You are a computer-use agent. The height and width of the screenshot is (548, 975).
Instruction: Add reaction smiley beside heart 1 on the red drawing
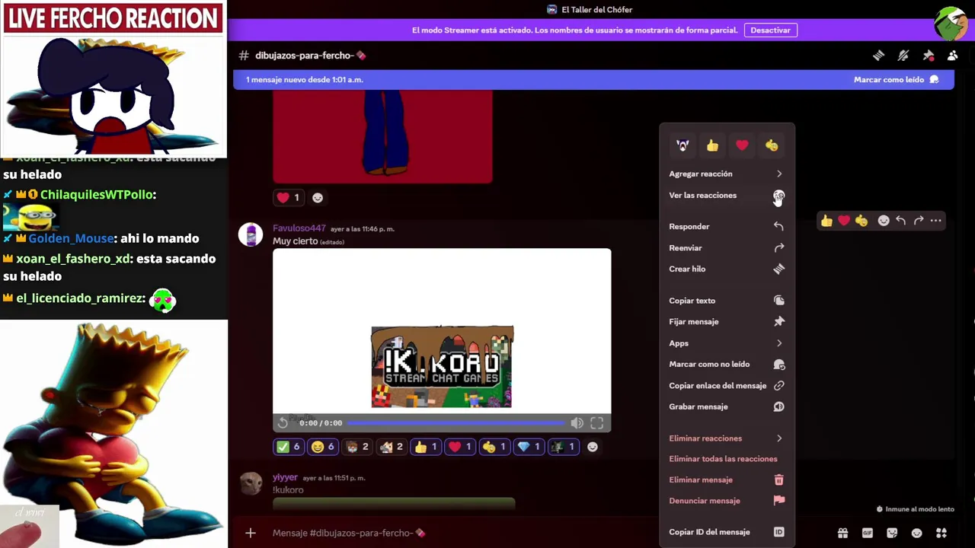pos(318,198)
